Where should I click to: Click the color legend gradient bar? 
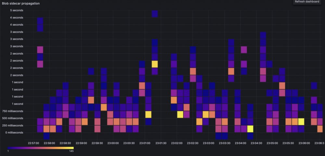[40, 148]
